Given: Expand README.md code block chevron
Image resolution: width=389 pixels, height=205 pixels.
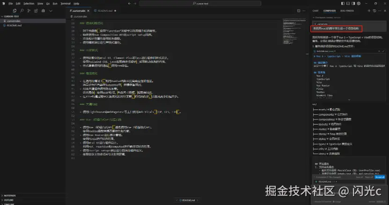Looking at the screenshot, I should 349,100.
